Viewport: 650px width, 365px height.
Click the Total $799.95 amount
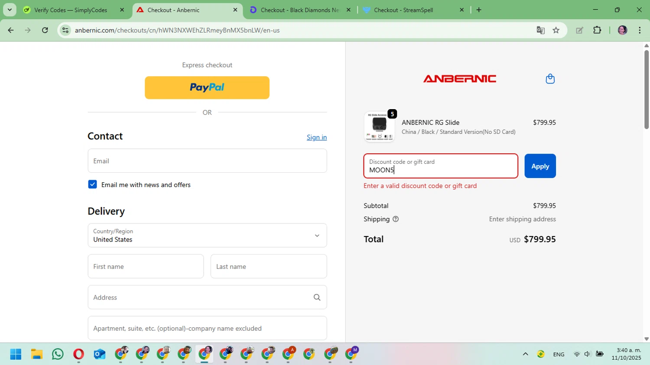539,239
